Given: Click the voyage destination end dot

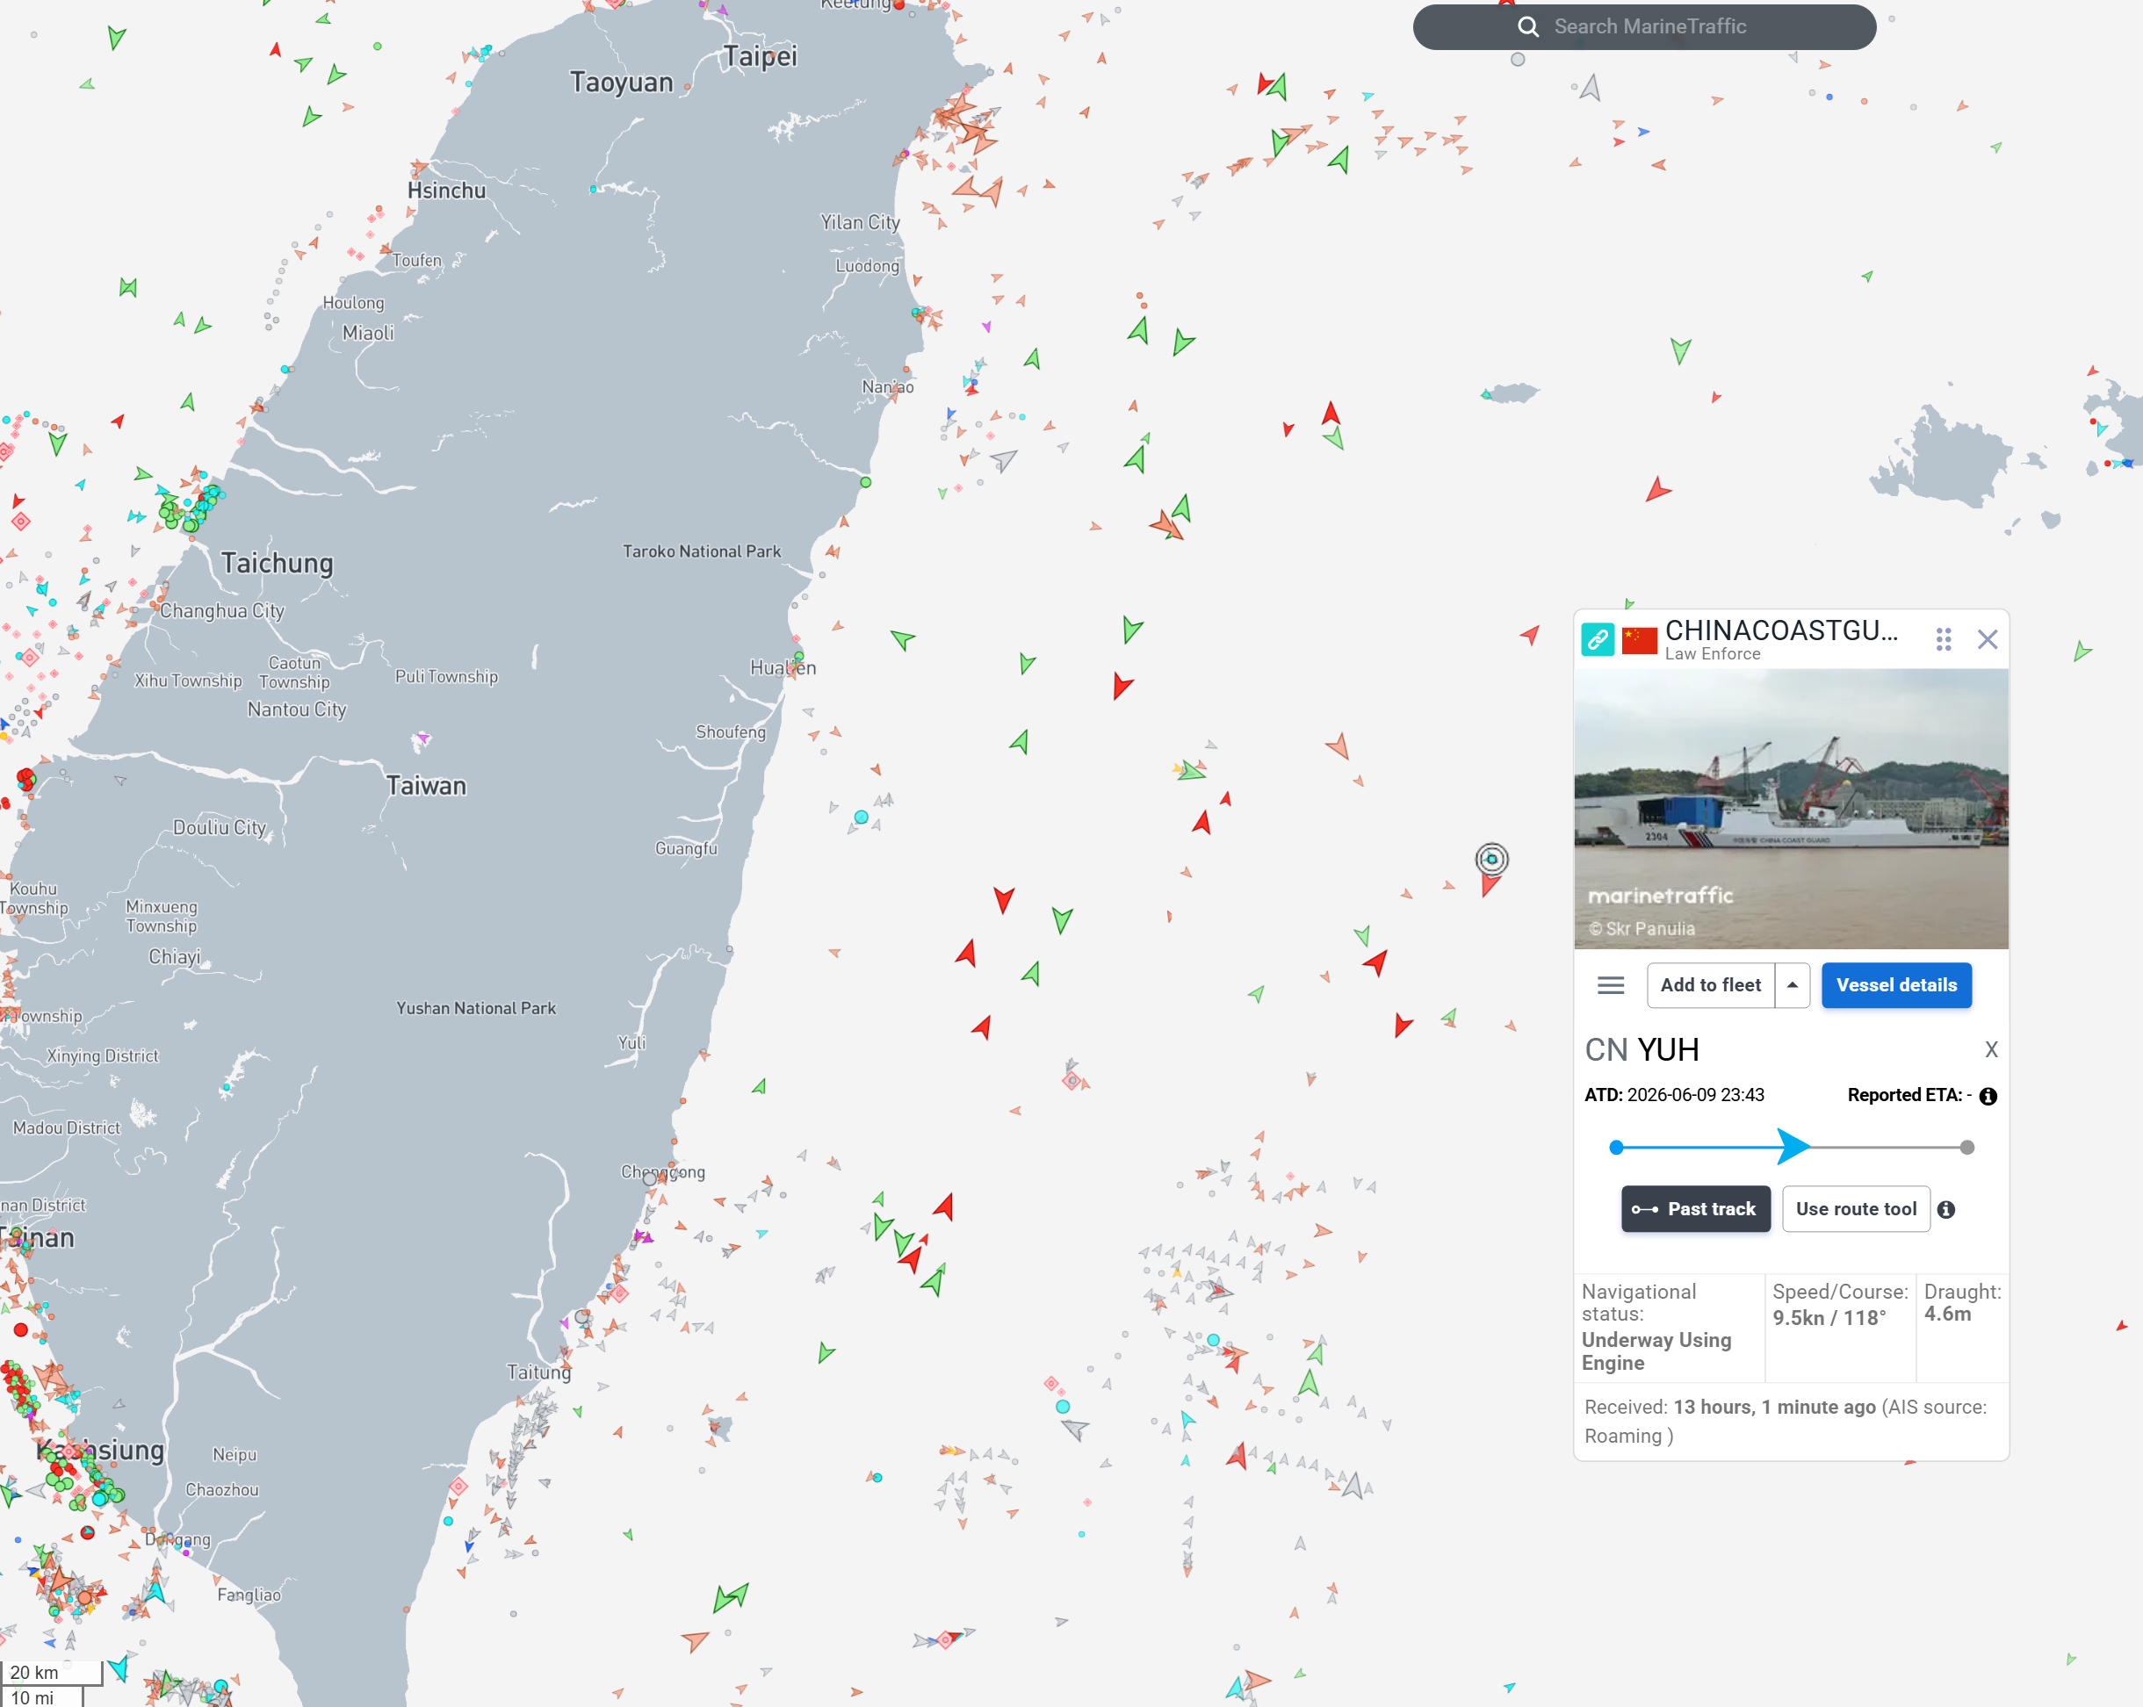Looking at the screenshot, I should click(1967, 1148).
